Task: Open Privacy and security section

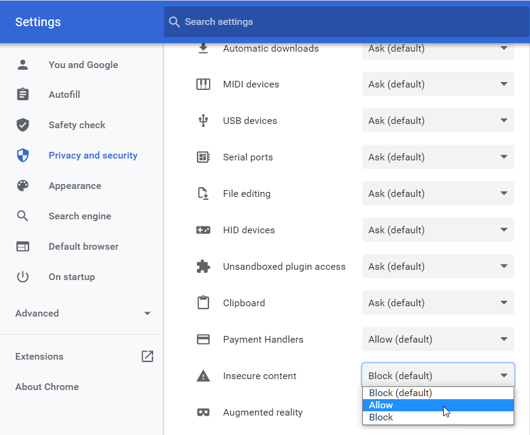Action: tap(93, 155)
